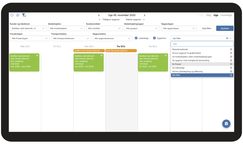The width and height of the screenshot is (243, 144).
Task: Open the clock history icon
Action: (x=12, y=15)
